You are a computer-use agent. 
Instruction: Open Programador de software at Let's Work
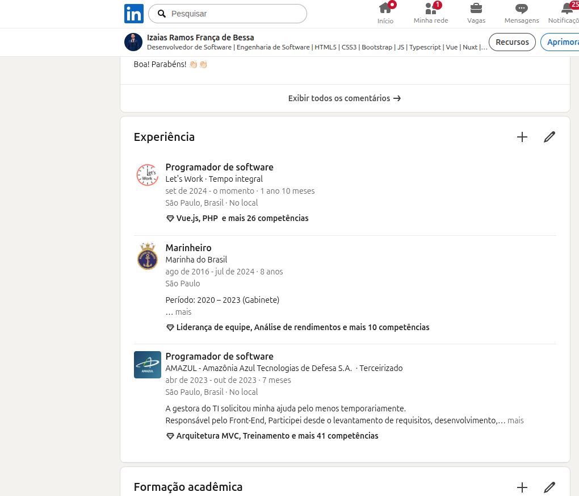219,167
